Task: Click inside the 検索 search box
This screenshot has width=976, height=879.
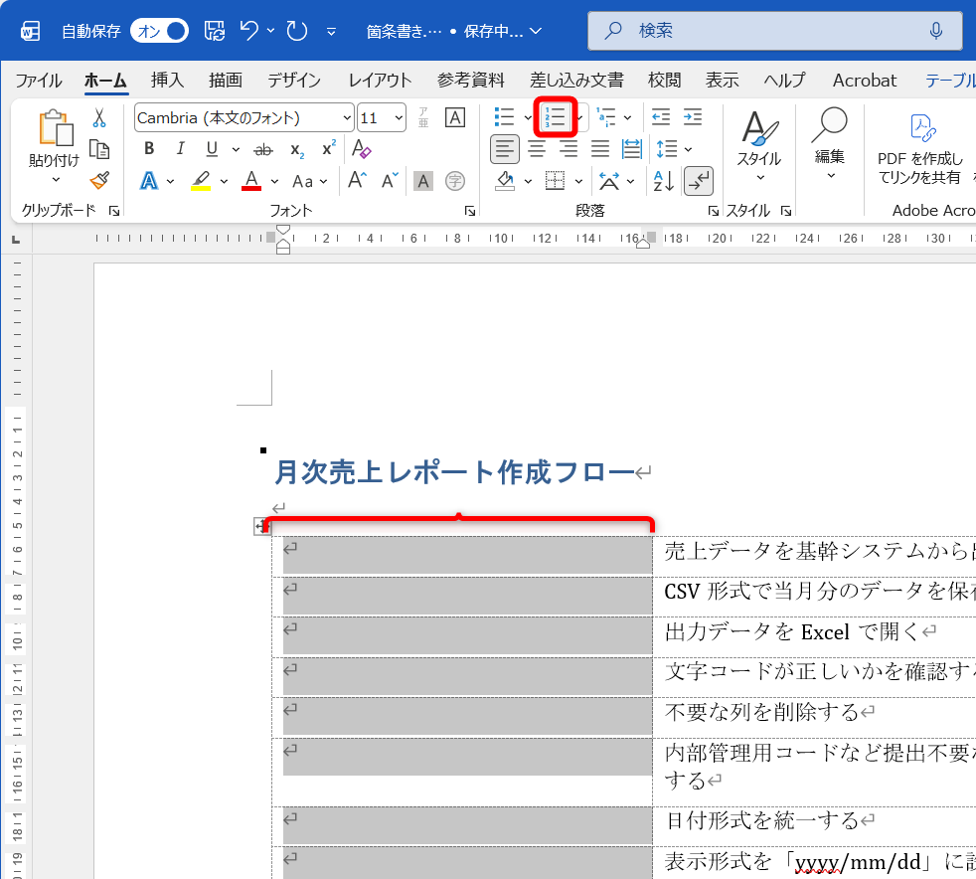Action: pyautogui.click(x=775, y=31)
